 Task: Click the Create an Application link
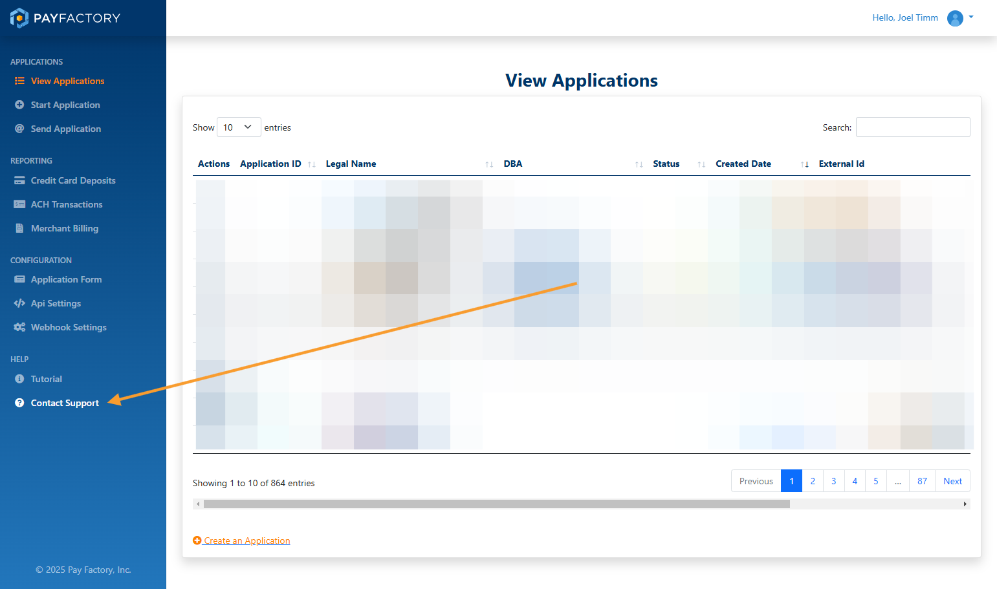point(247,541)
